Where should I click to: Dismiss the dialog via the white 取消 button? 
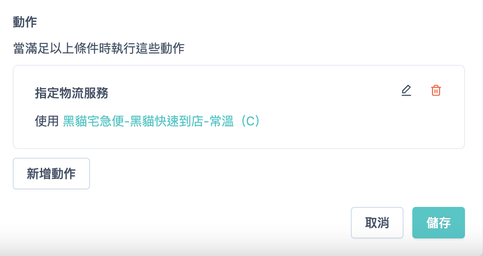click(377, 222)
